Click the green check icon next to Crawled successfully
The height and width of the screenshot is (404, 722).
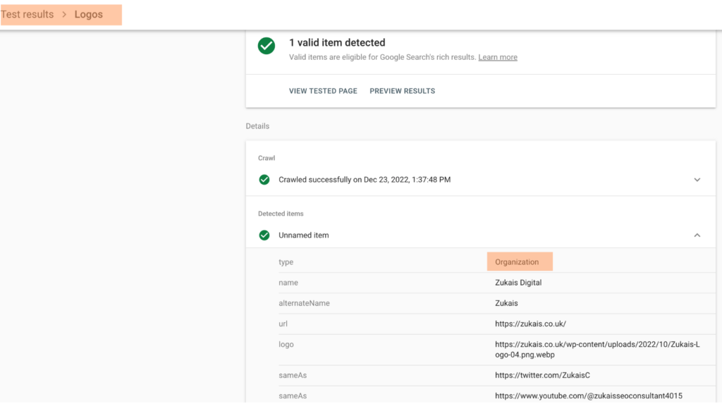click(x=264, y=180)
